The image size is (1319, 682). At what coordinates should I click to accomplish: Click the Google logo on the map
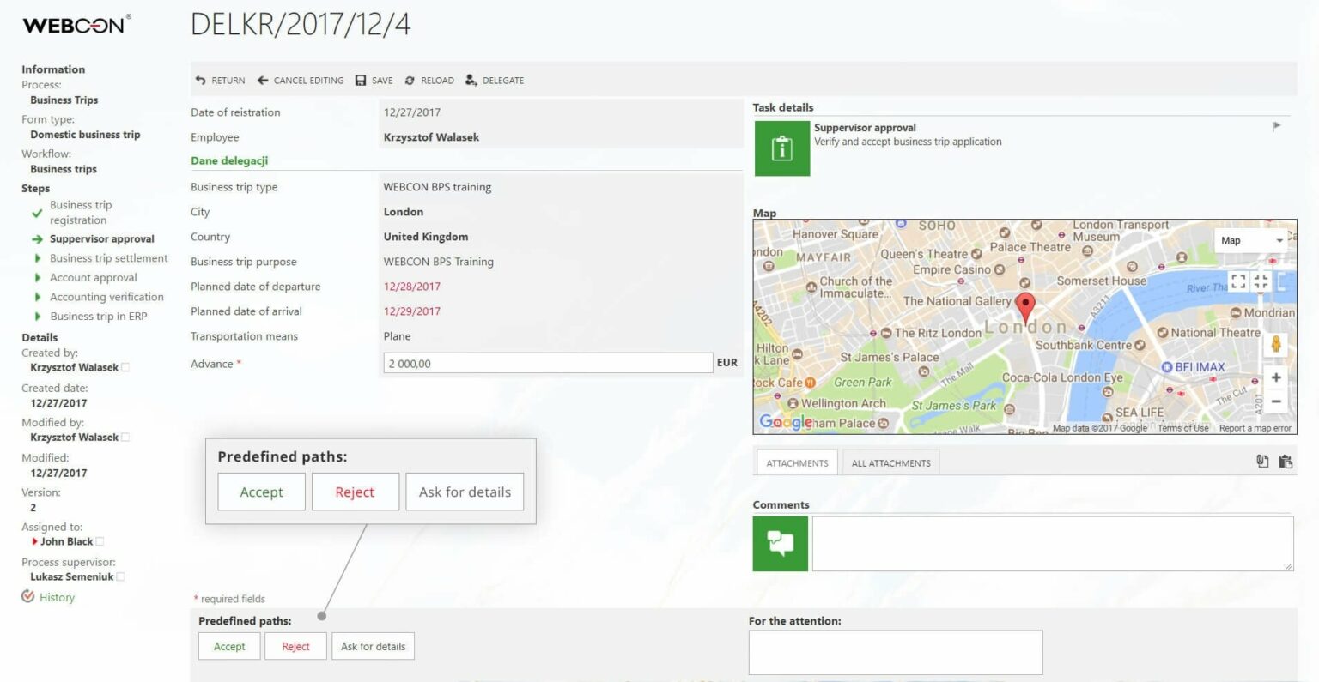tap(785, 422)
